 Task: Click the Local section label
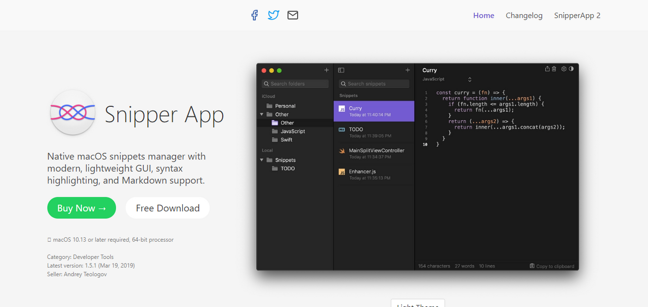click(267, 150)
